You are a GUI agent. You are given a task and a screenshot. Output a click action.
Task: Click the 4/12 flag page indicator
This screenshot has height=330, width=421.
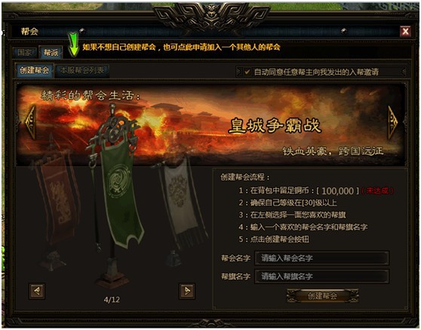[112, 299]
